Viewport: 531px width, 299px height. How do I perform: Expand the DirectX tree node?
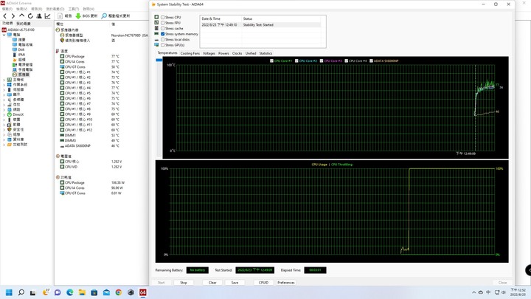pos(4,114)
